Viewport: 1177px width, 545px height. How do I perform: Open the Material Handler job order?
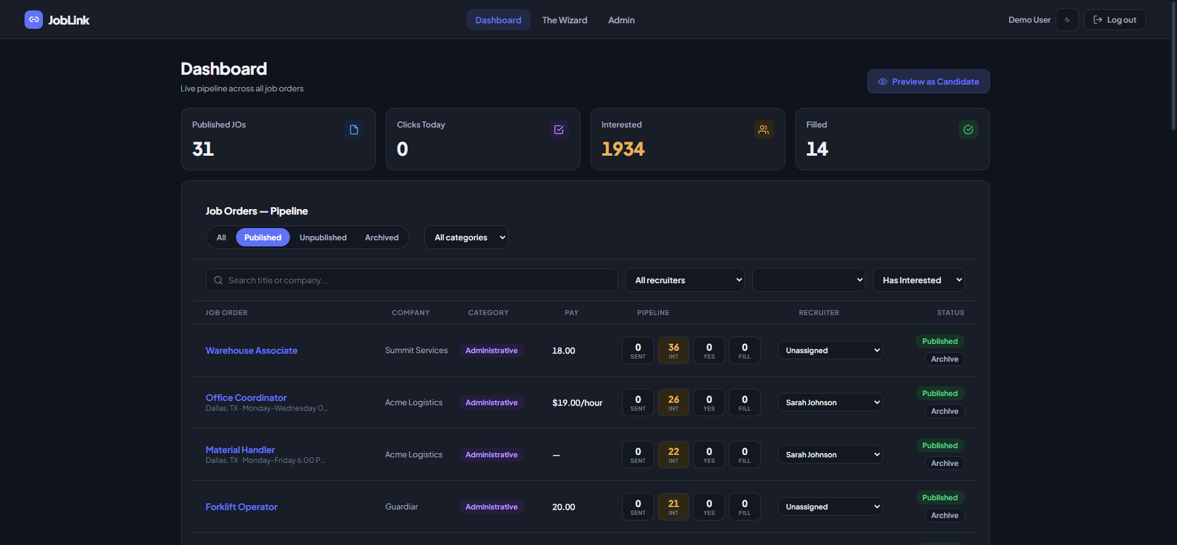pos(240,450)
